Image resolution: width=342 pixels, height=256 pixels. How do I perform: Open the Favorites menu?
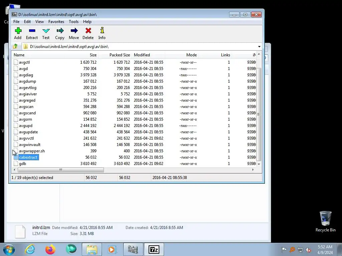[56, 22]
